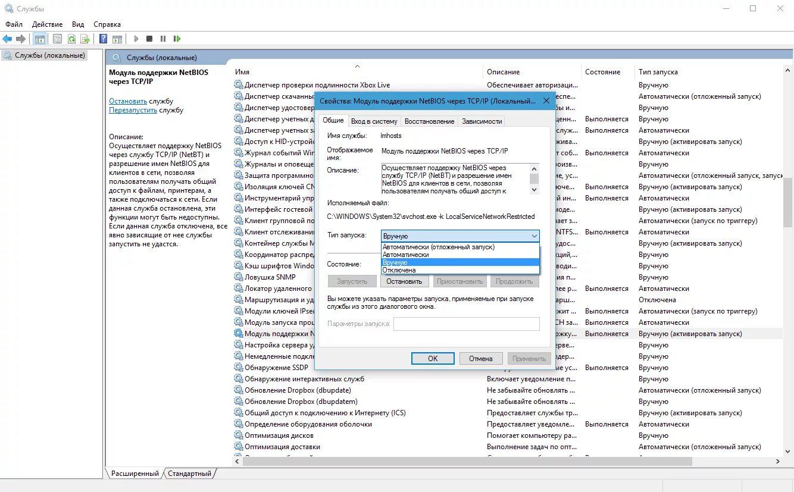The image size is (794, 492).
Task: Toggle the Action pane toolbar icon
Action: click(117, 39)
